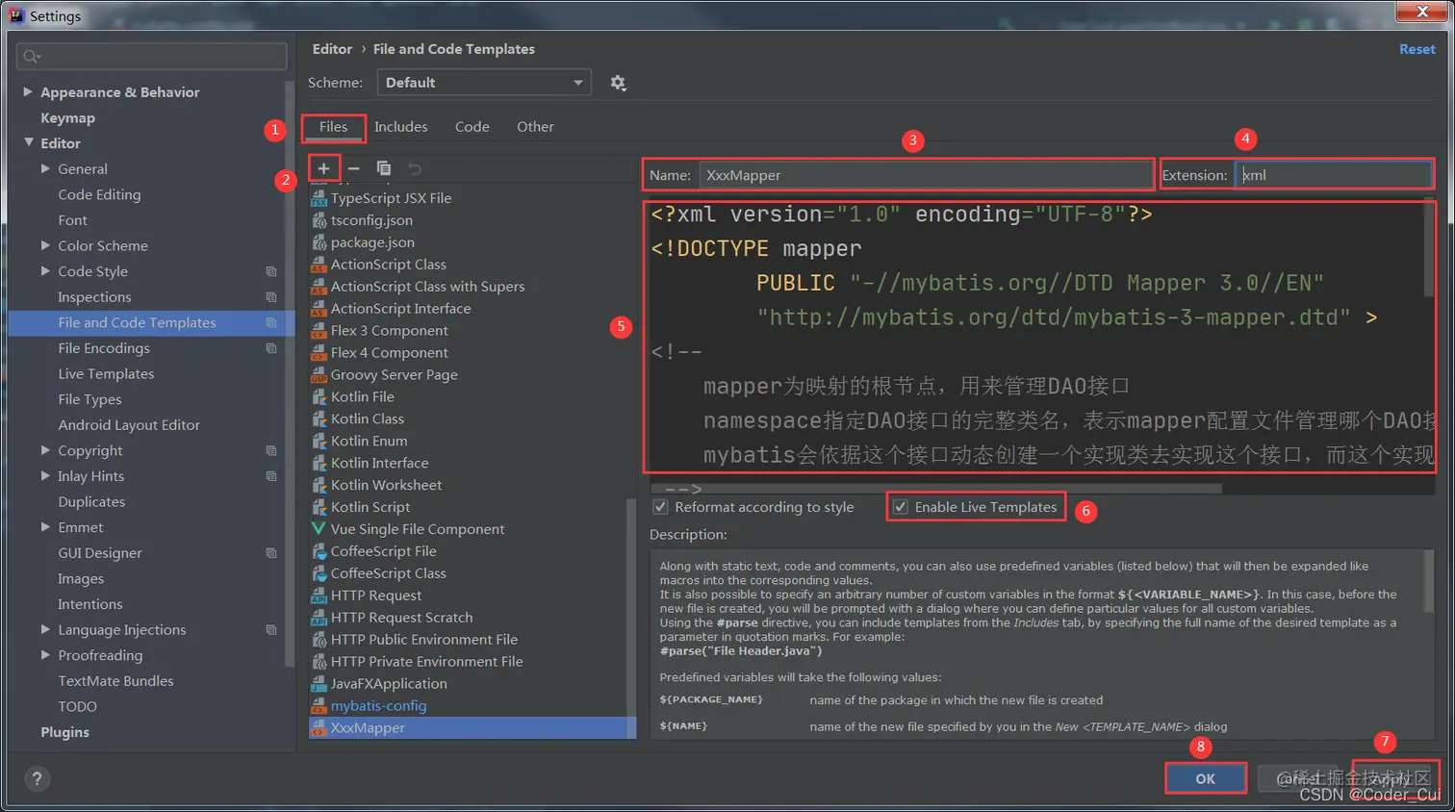Screen dimensions: 1455x812
Task: Click the help question-mark icon
Action: (37, 779)
